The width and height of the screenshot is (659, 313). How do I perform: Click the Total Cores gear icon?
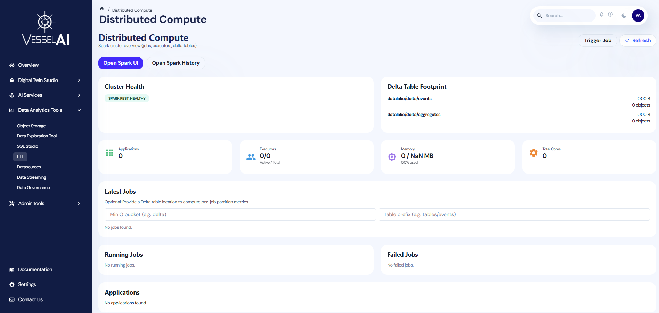click(534, 153)
